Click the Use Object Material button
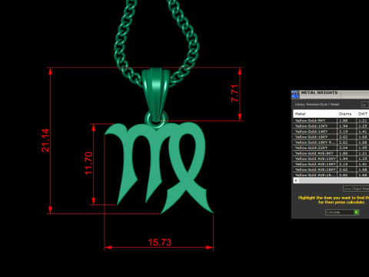The image size is (369, 277). tap(356, 189)
